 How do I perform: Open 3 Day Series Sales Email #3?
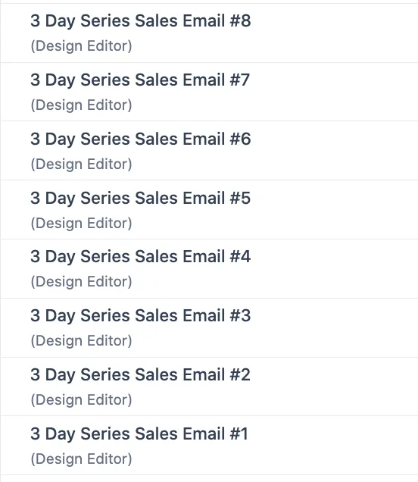pyautogui.click(x=141, y=316)
